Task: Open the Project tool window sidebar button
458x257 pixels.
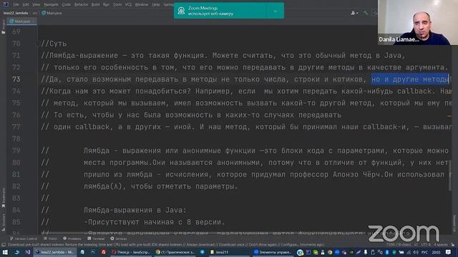Action: (4, 27)
